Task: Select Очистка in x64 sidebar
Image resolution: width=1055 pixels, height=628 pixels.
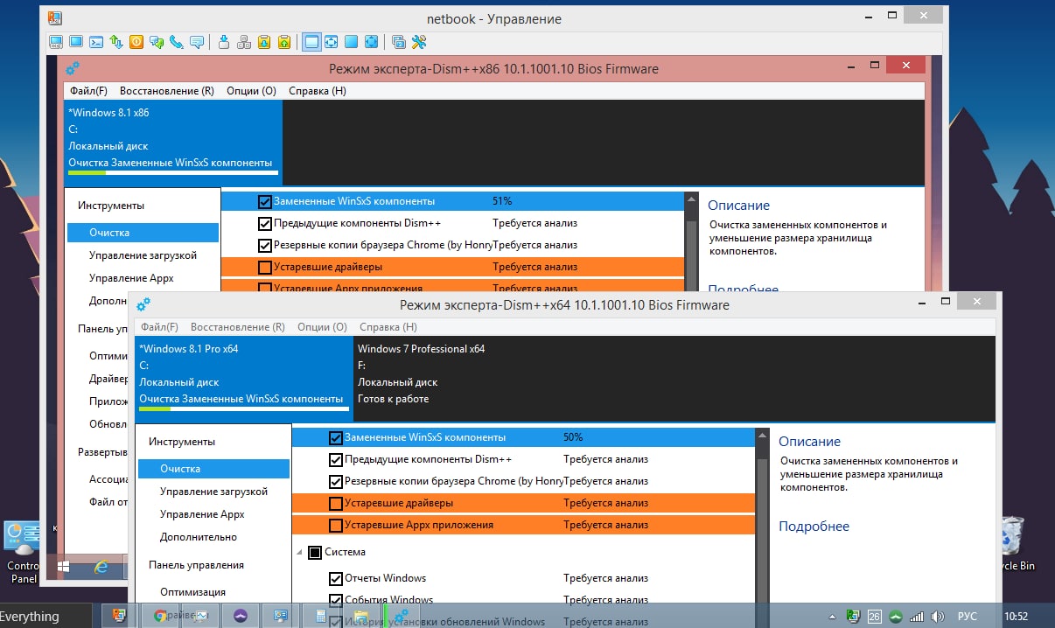Action: pyautogui.click(x=213, y=469)
